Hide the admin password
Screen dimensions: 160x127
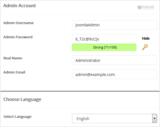click(146, 38)
